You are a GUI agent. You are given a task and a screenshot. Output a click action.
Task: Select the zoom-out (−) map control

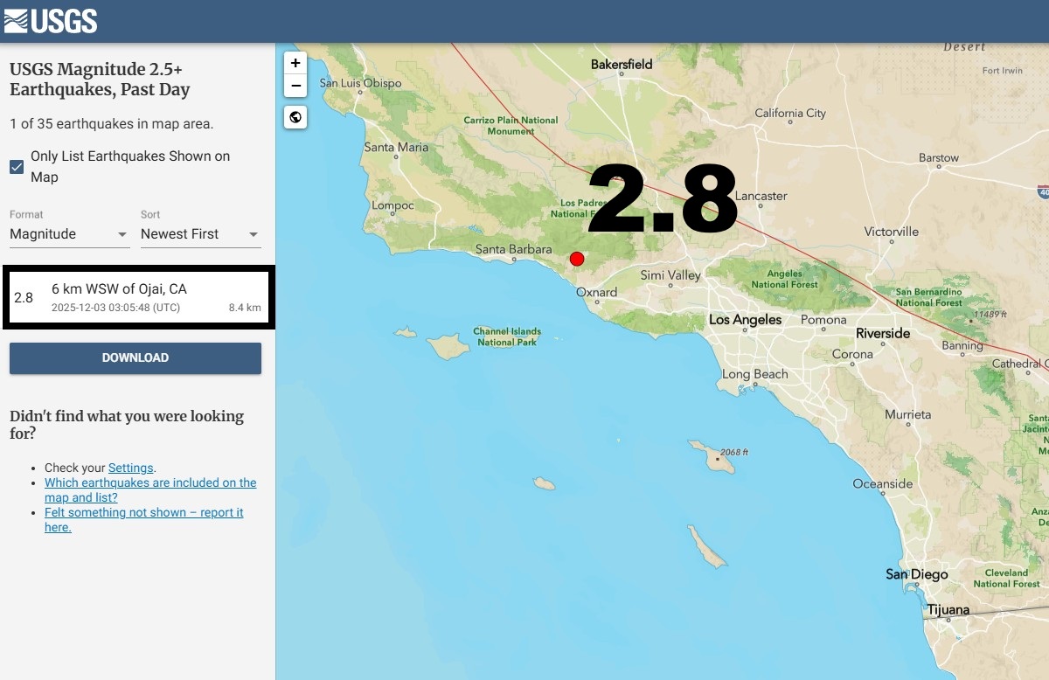tap(295, 85)
